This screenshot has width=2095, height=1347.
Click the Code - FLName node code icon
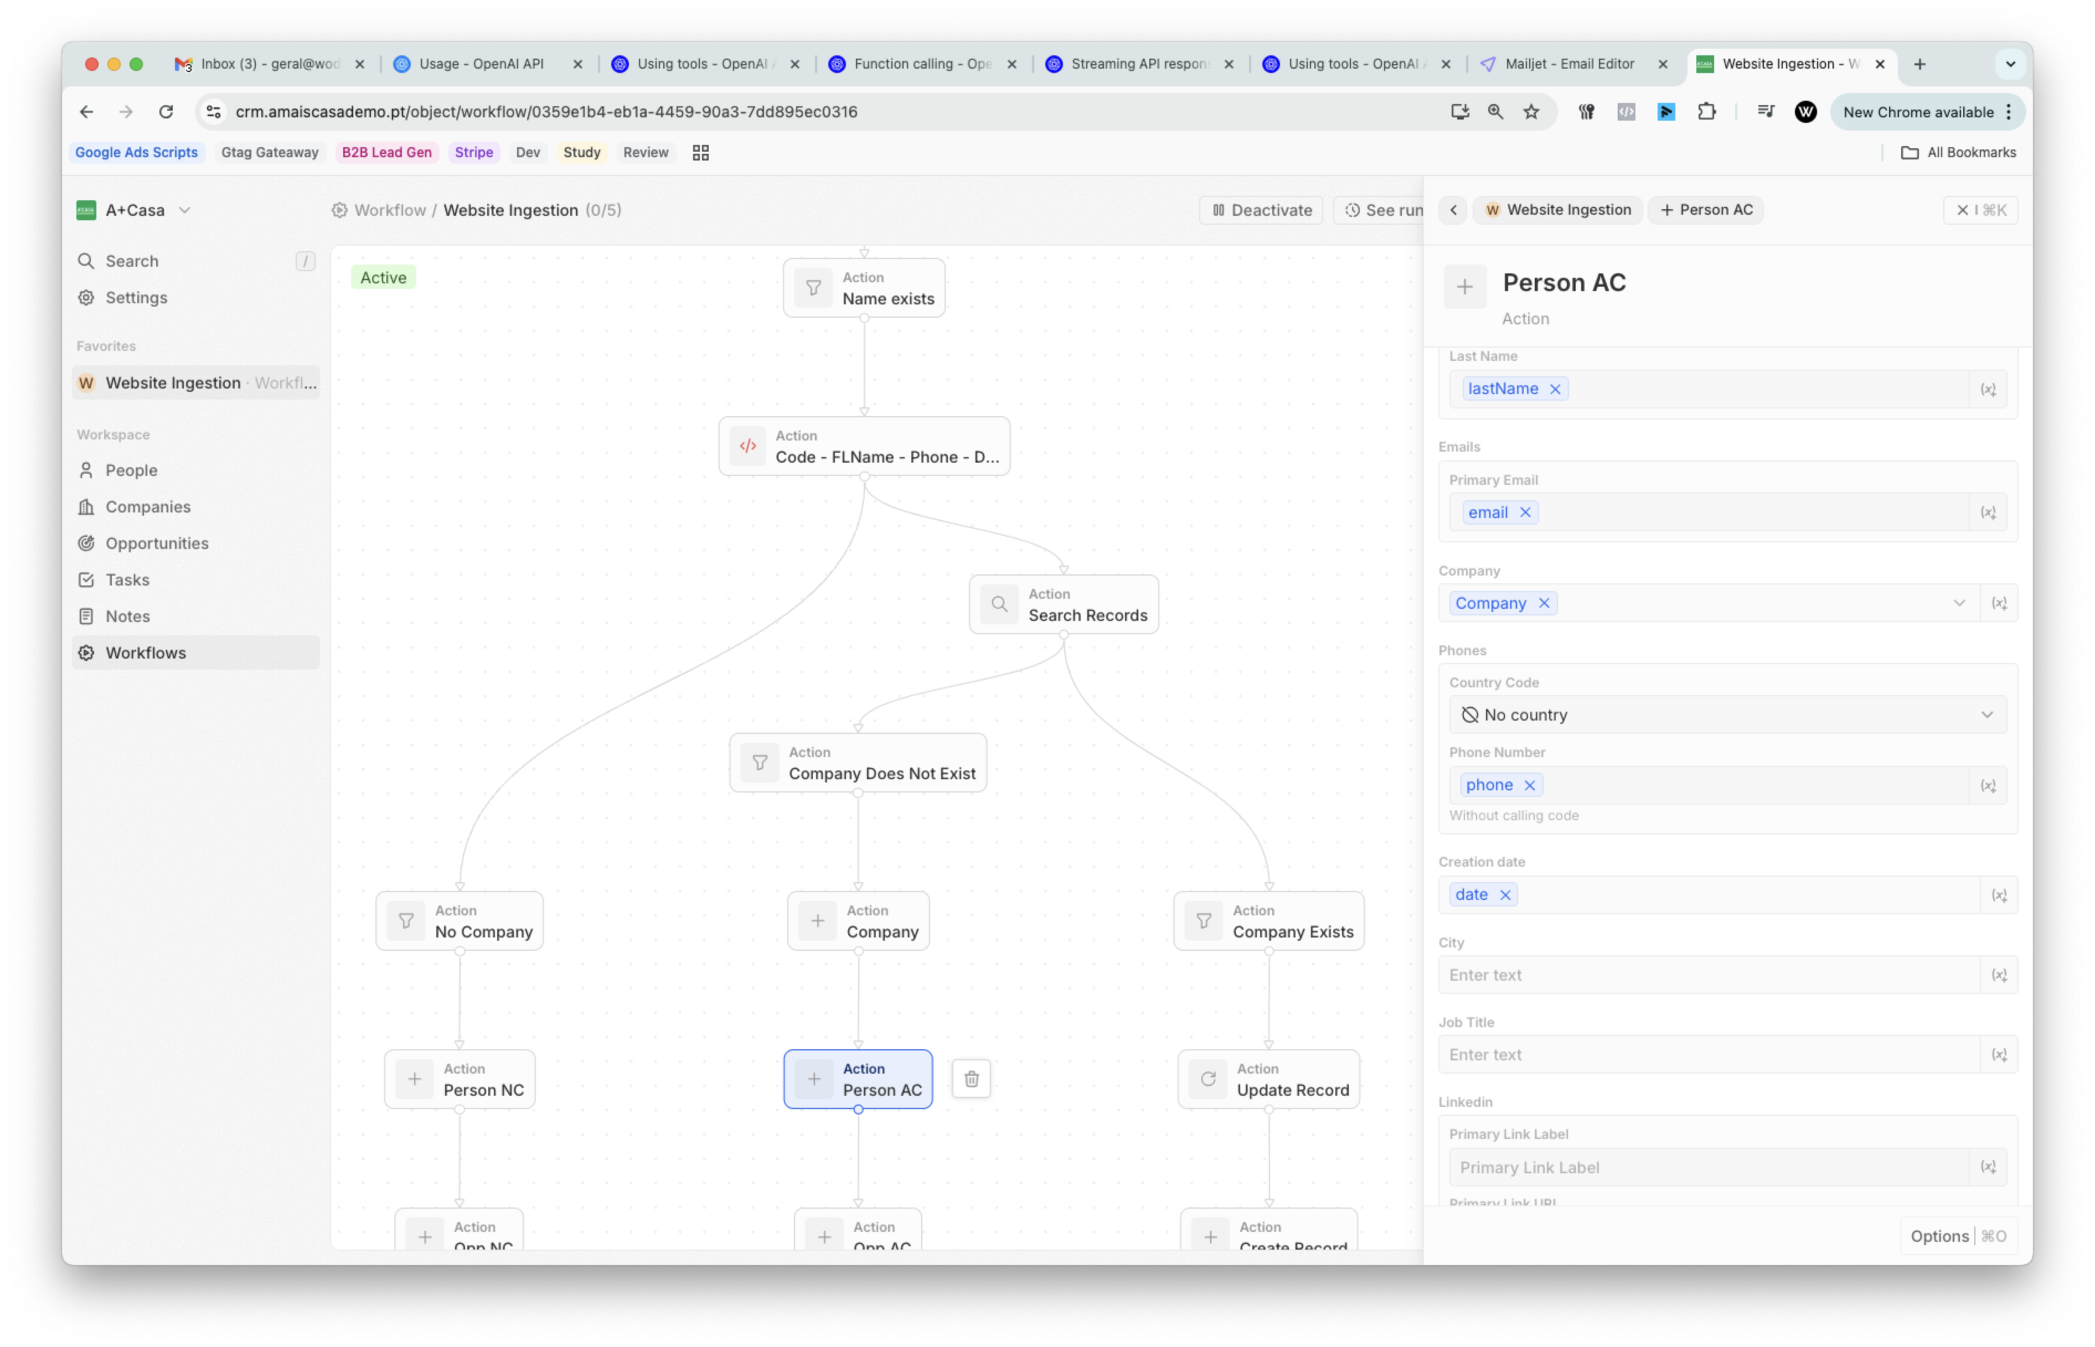click(x=748, y=446)
